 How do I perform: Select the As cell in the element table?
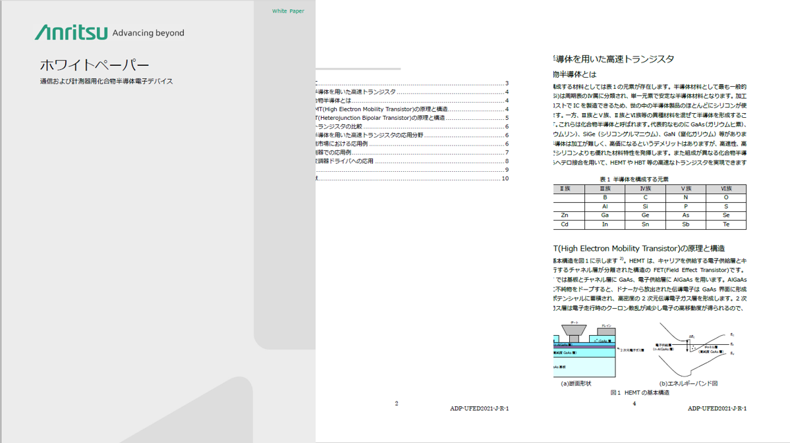point(686,215)
